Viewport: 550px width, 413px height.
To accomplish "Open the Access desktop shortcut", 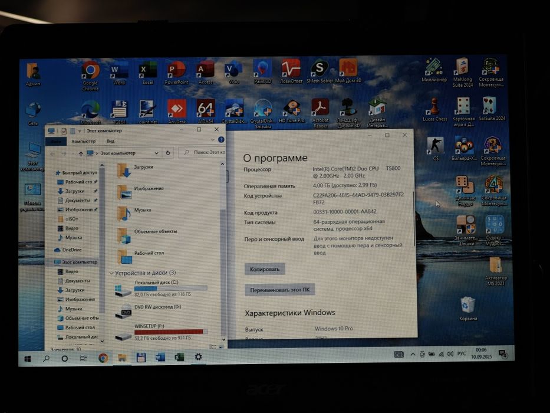I will [205, 73].
